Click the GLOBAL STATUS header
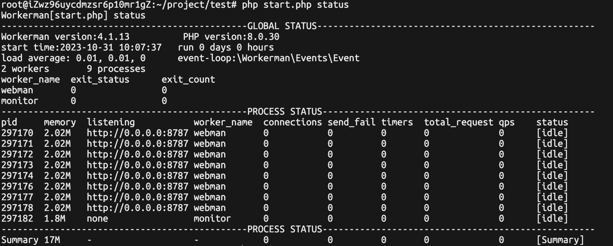The image size is (613, 246). tap(282, 26)
